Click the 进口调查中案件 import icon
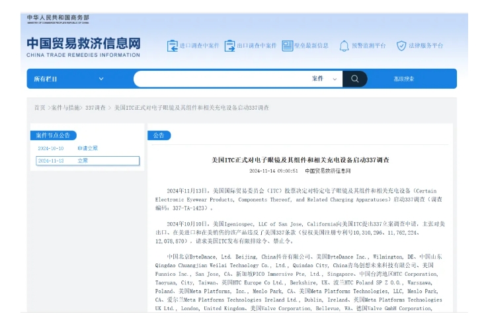Image resolution: width=484 pixels, height=328 pixels. [x=172, y=46]
